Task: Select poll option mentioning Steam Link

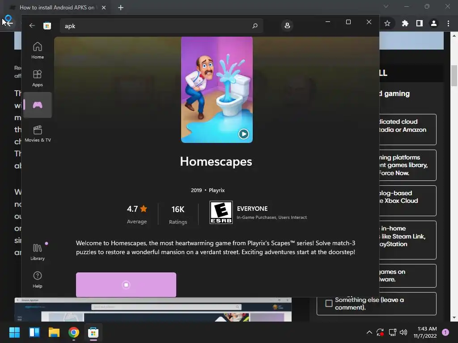Action: click(408, 240)
